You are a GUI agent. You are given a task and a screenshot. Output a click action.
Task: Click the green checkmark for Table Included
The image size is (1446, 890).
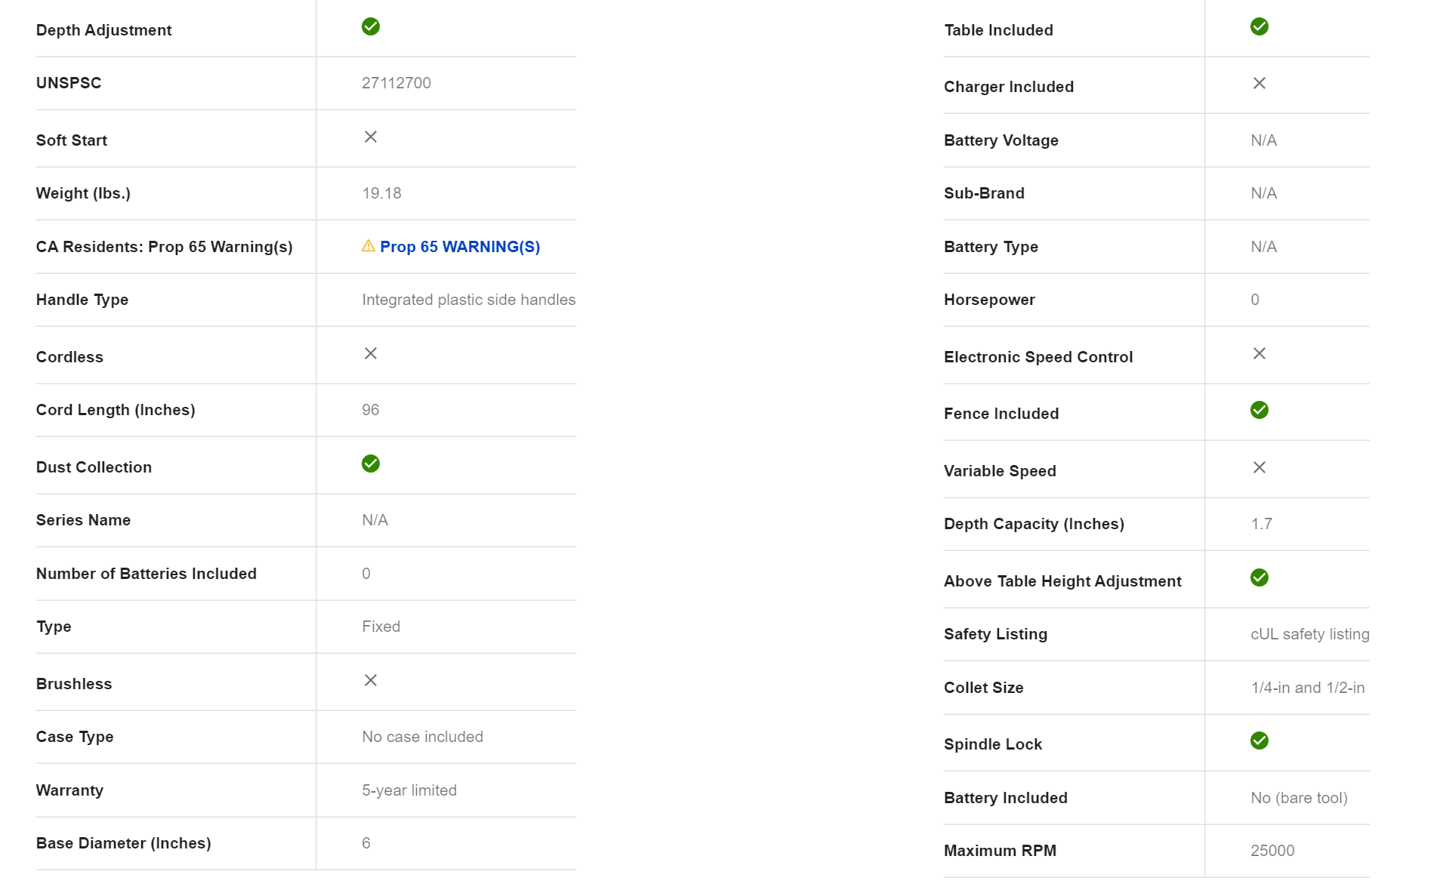point(1259,27)
